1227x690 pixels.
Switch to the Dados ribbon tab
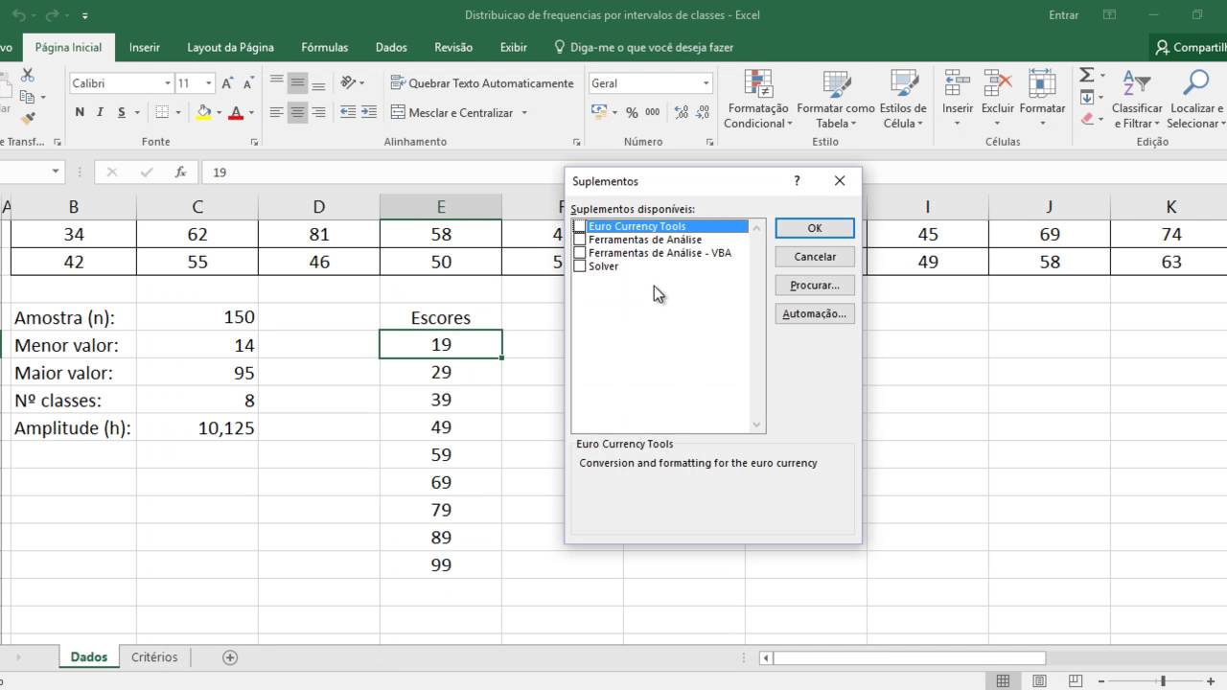coord(391,47)
